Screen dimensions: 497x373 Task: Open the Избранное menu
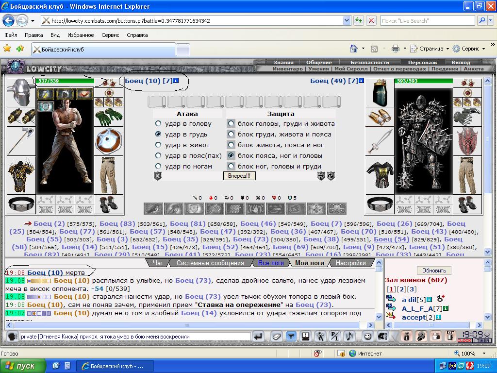tap(81, 35)
